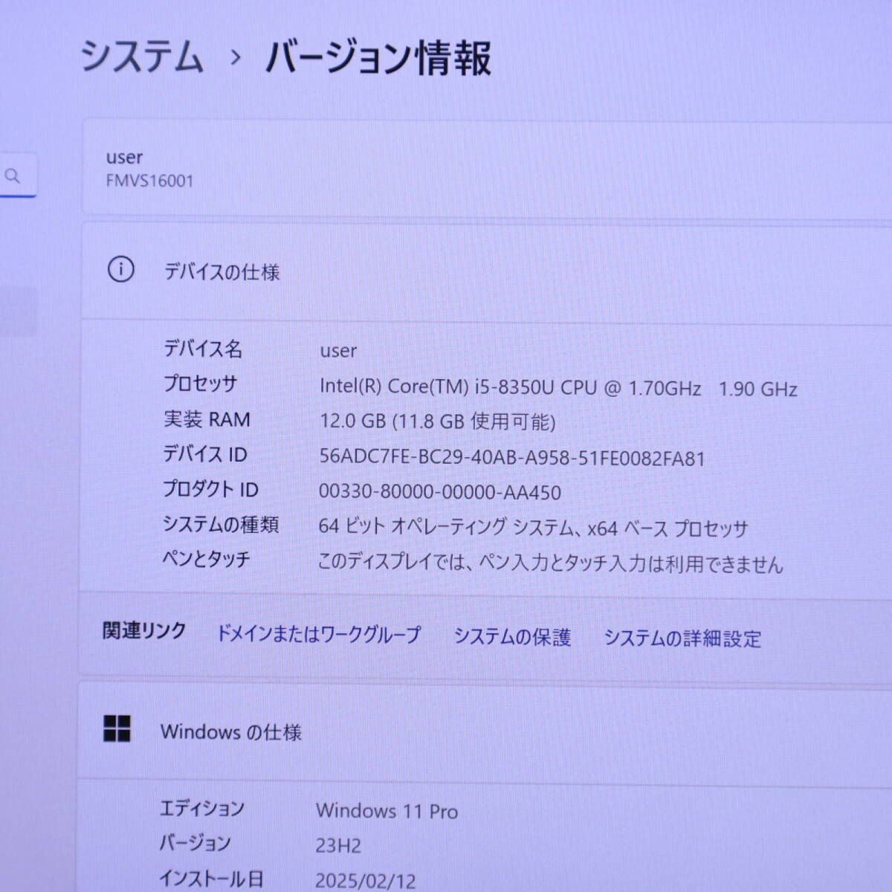Go back to システム in the breadcrumb
This screenshot has height=892, width=892.
click(141, 56)
